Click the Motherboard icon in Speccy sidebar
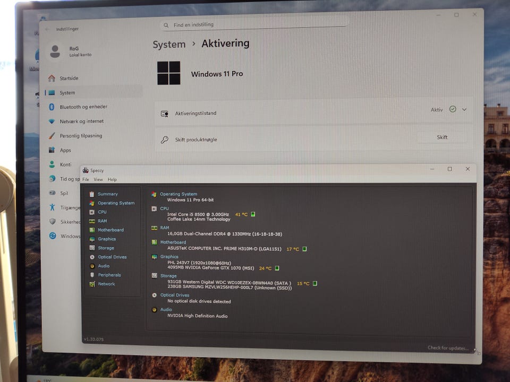510x382 pixels. pyautogui.click(x=92, y=230)
